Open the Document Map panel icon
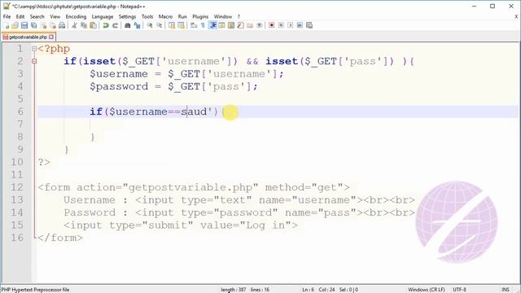 [x=231, y=25]
